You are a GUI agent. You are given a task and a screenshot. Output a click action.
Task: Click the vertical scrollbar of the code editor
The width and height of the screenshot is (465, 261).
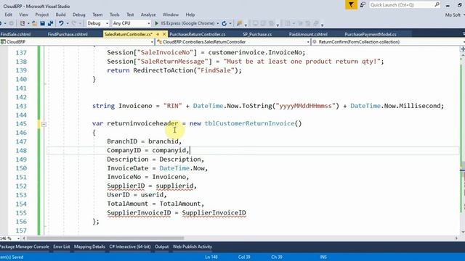pos(463,142)
